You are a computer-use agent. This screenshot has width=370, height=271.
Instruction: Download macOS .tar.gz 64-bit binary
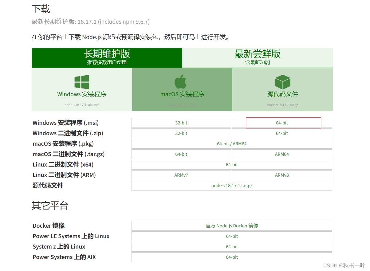(181, 154)
